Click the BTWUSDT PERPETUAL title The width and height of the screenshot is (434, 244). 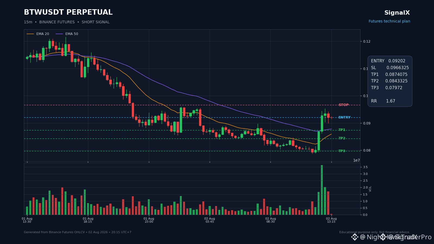pyautogui.click(x=68, y=12)
